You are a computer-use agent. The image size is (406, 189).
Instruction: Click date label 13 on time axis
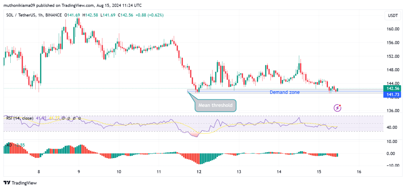[x=239, y=172]
